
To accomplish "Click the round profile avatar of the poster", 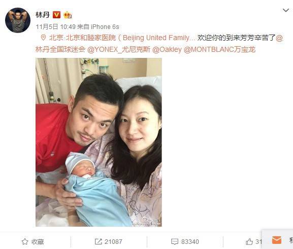I will tap(18, 20).
